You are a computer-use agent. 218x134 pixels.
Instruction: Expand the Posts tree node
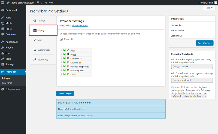point(62,50)
